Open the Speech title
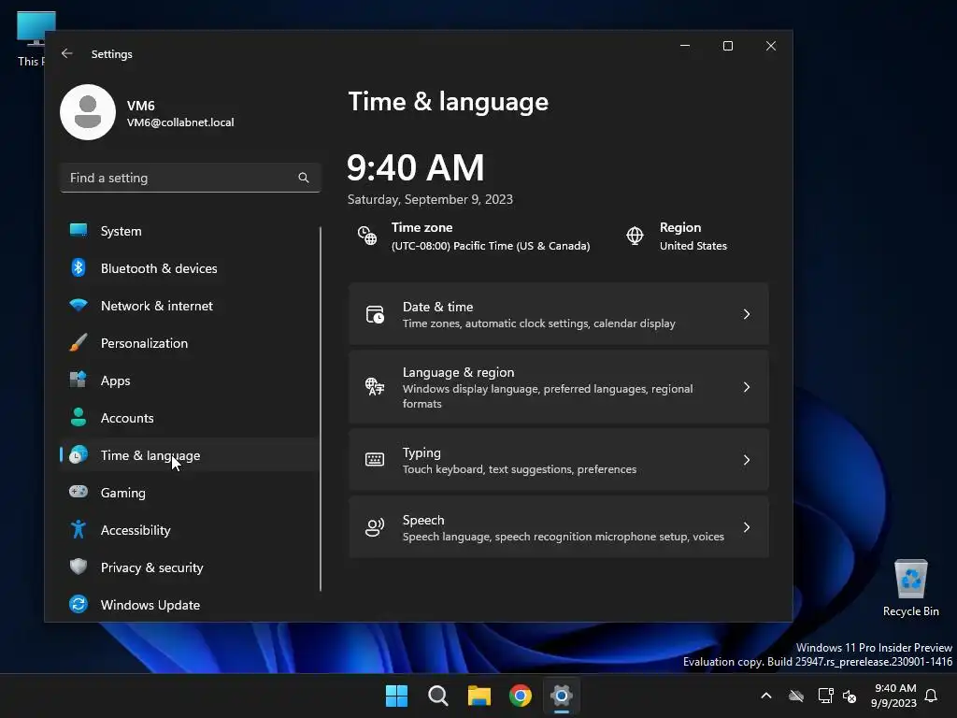 423,520
